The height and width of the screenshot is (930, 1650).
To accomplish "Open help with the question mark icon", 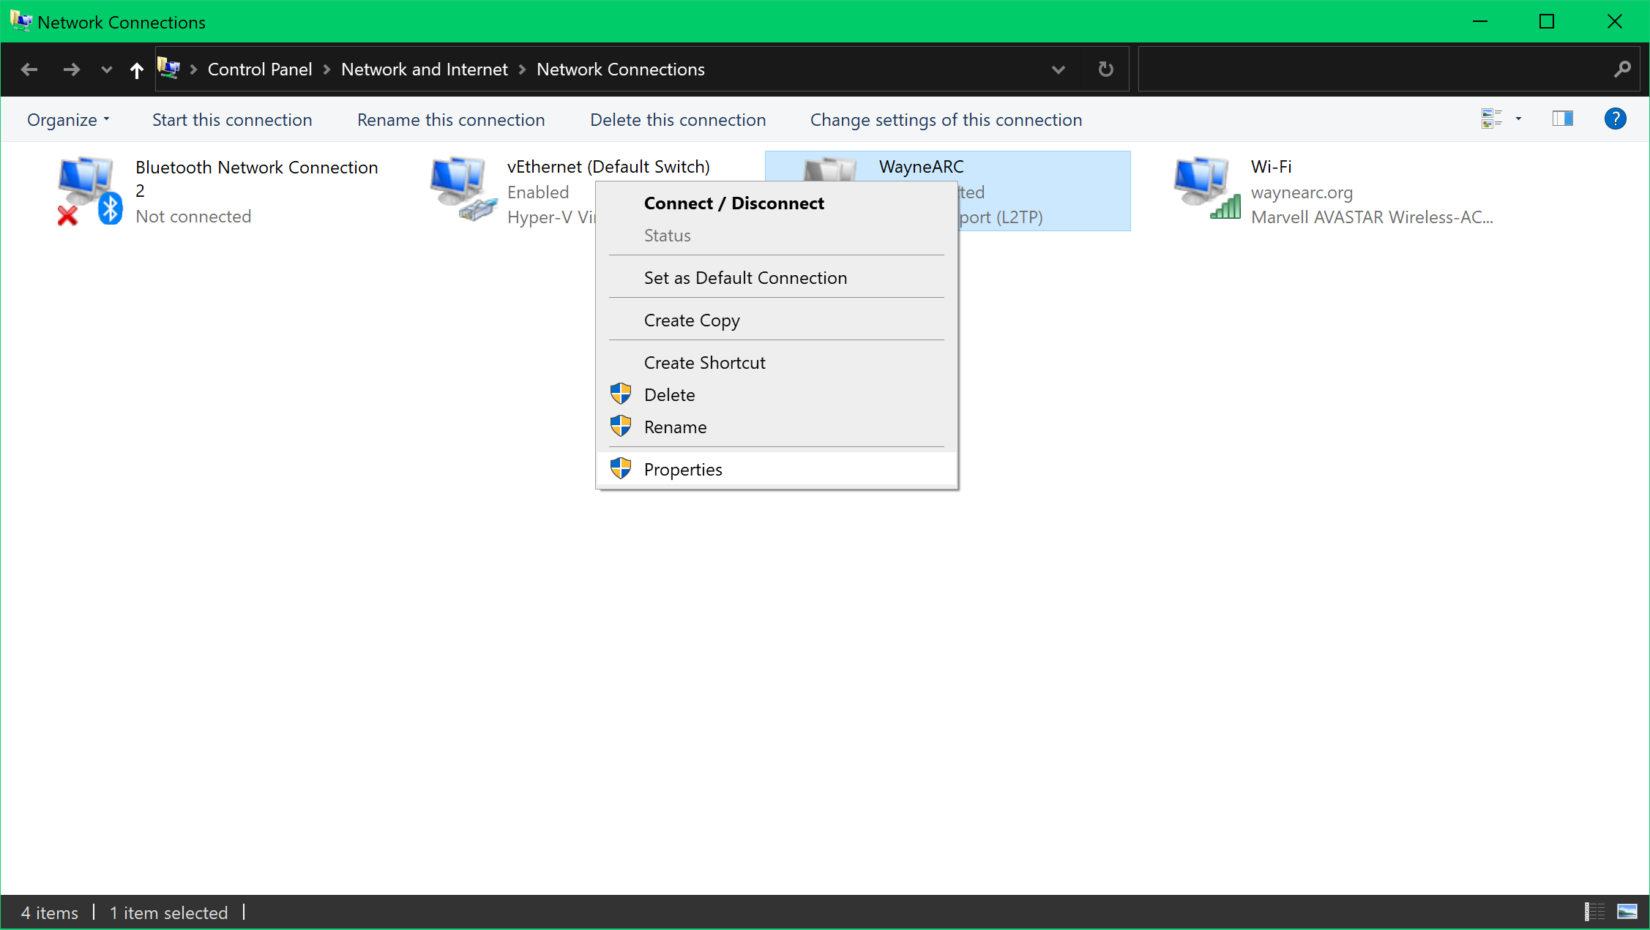I will [1615, 119].
